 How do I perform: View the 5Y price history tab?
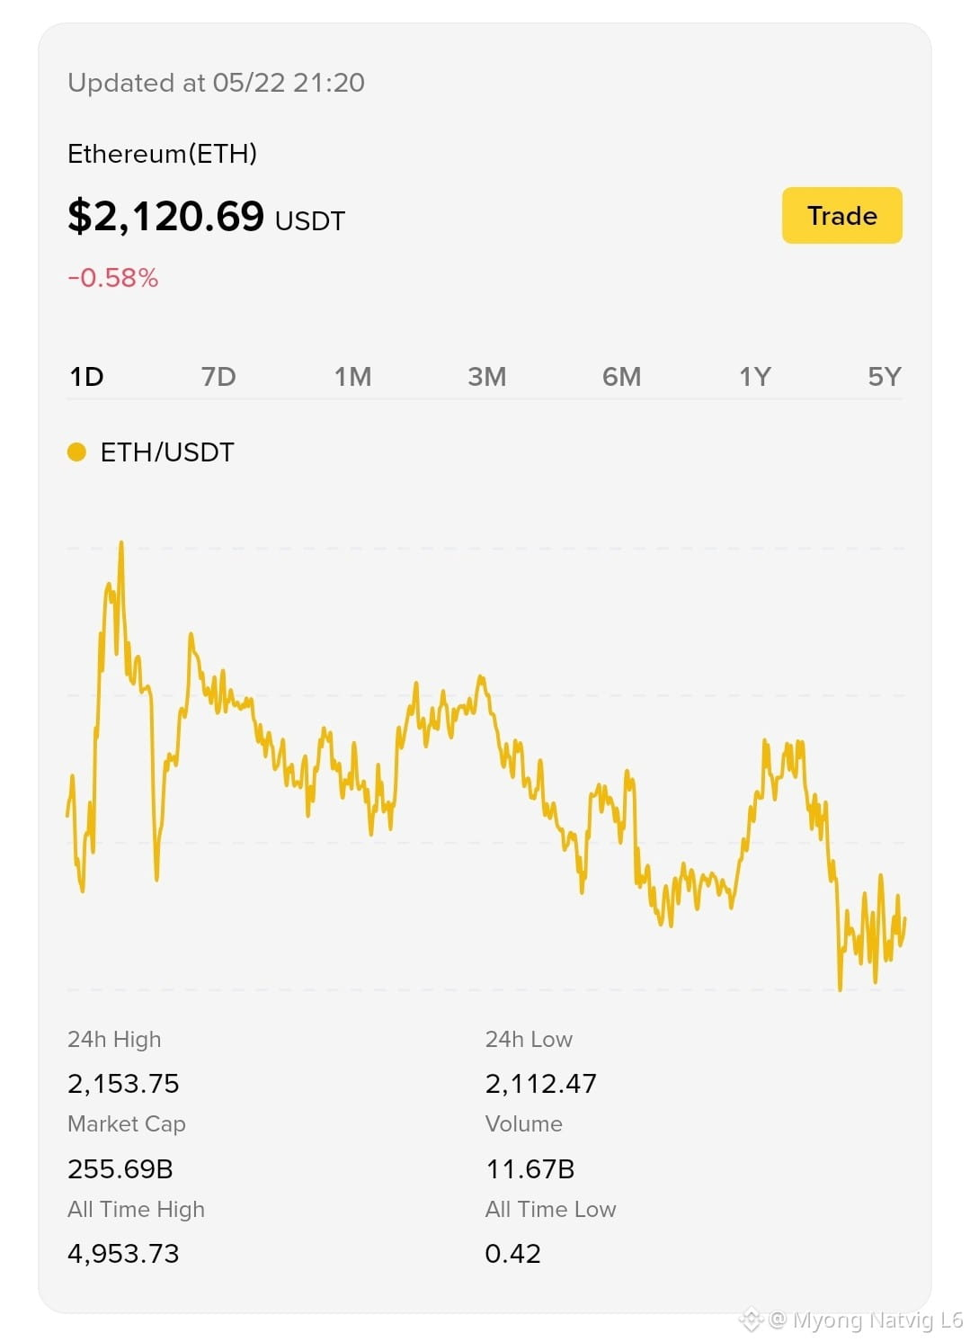point(885,377)
